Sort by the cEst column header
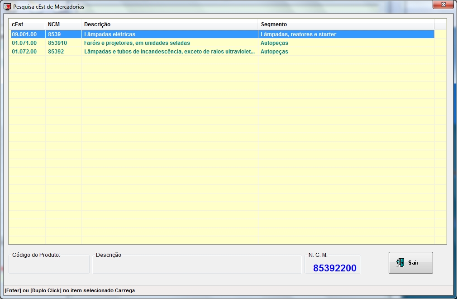Viewport: 457px width, 299px height. 27,24
